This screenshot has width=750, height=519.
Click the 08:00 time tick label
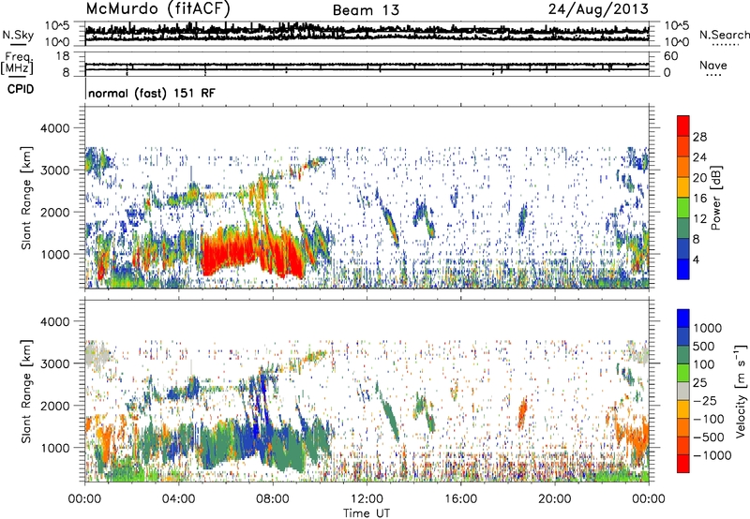pyautogui.click(x=273, y=499)
